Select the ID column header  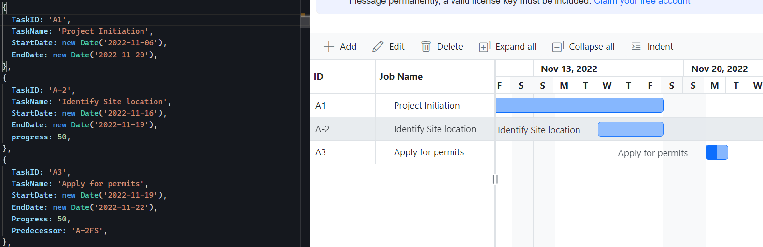[x=319, y=77]
